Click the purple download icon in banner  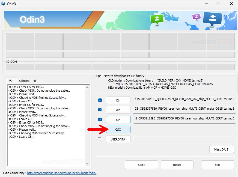point(197,17)
